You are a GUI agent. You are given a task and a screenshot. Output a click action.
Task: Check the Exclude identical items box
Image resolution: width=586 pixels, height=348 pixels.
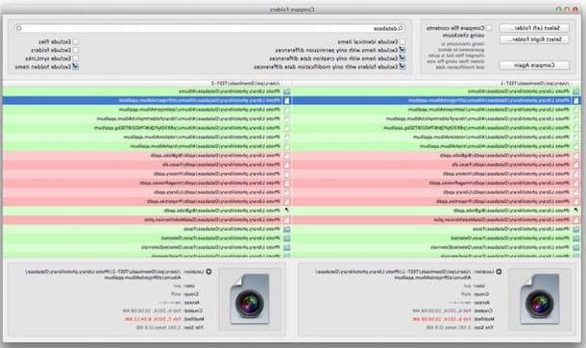point(403,42)
